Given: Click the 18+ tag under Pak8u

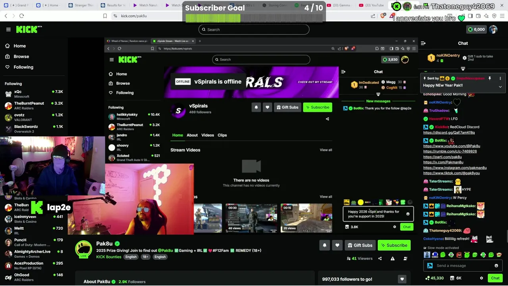Looking at the screenshot, I should click(x=145, y=257).
